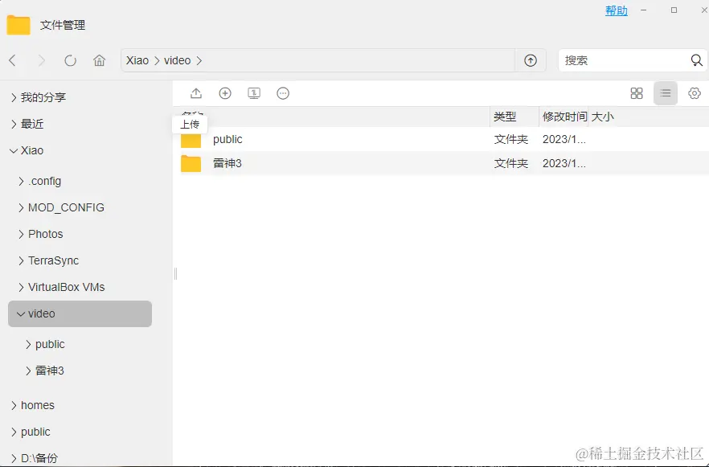Open the more options ellipsis icon
Screen dimensions: 709x467
tap(283, 93)
